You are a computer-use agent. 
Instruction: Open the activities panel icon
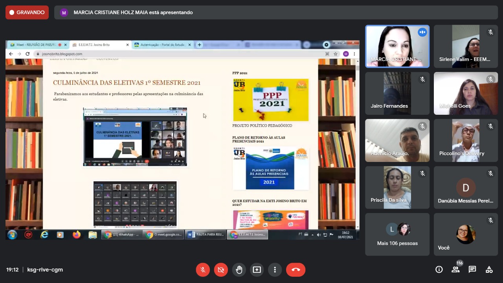489,270
